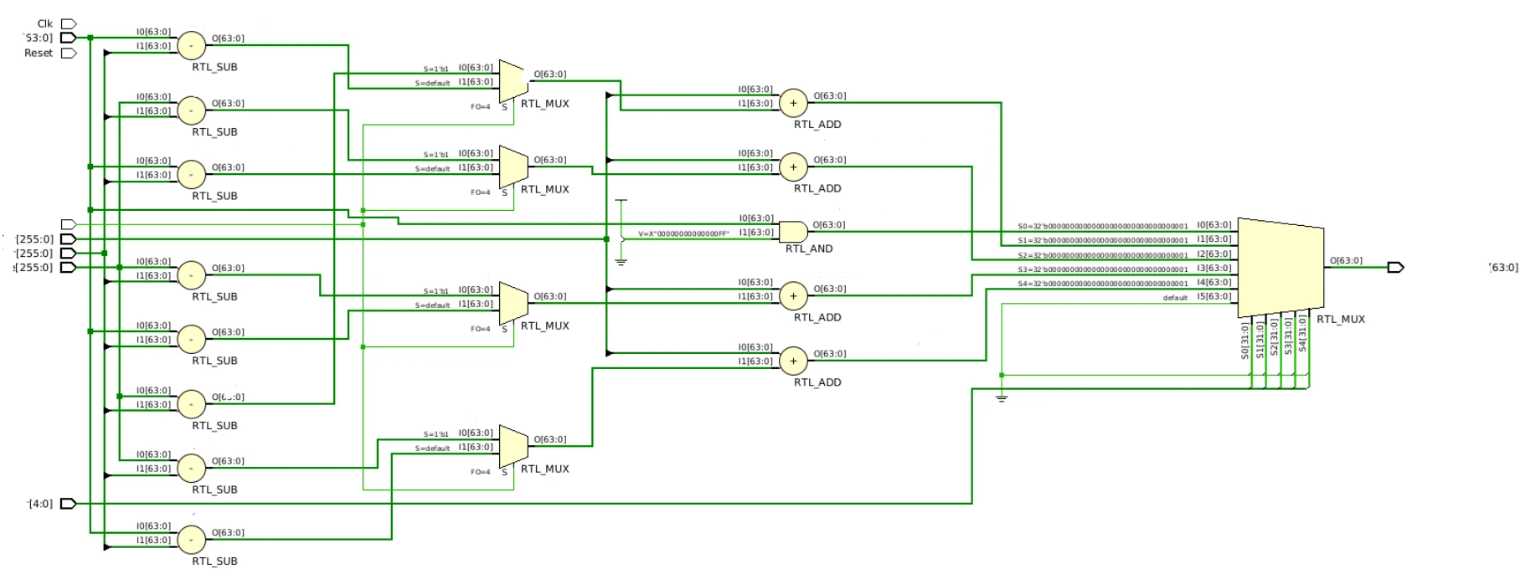Select the lowest RTL_ADD adder circle
Viewport: 1520px width, 574px height.
[x=793, y=361]
